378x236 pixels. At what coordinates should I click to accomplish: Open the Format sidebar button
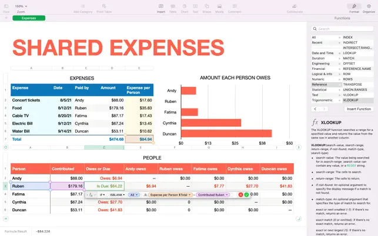pos(354,8)
